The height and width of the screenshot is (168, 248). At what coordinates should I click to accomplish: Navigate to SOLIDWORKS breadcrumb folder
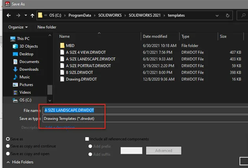coord(110,15)
